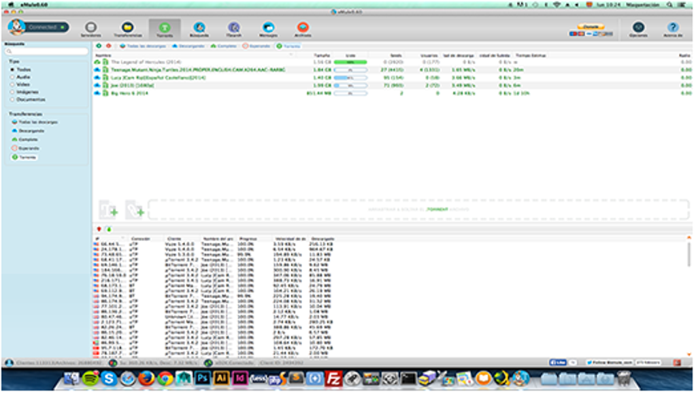694x396 pixels.
Task: Click the Twitter Follow button in status bar
Action: tap(610, 363)
